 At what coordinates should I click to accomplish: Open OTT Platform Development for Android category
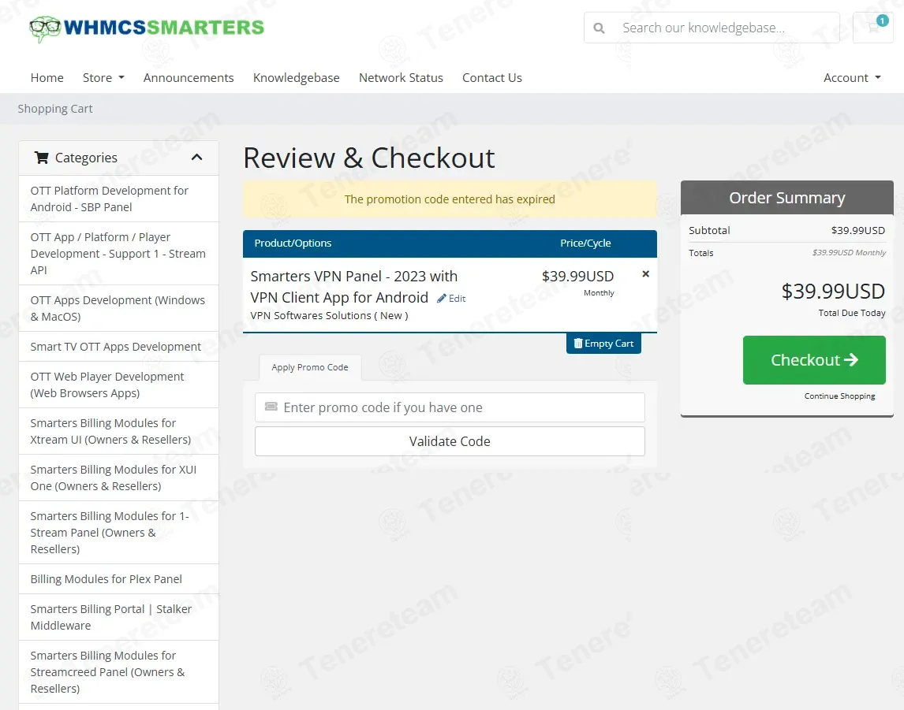[x=119, y=199]
